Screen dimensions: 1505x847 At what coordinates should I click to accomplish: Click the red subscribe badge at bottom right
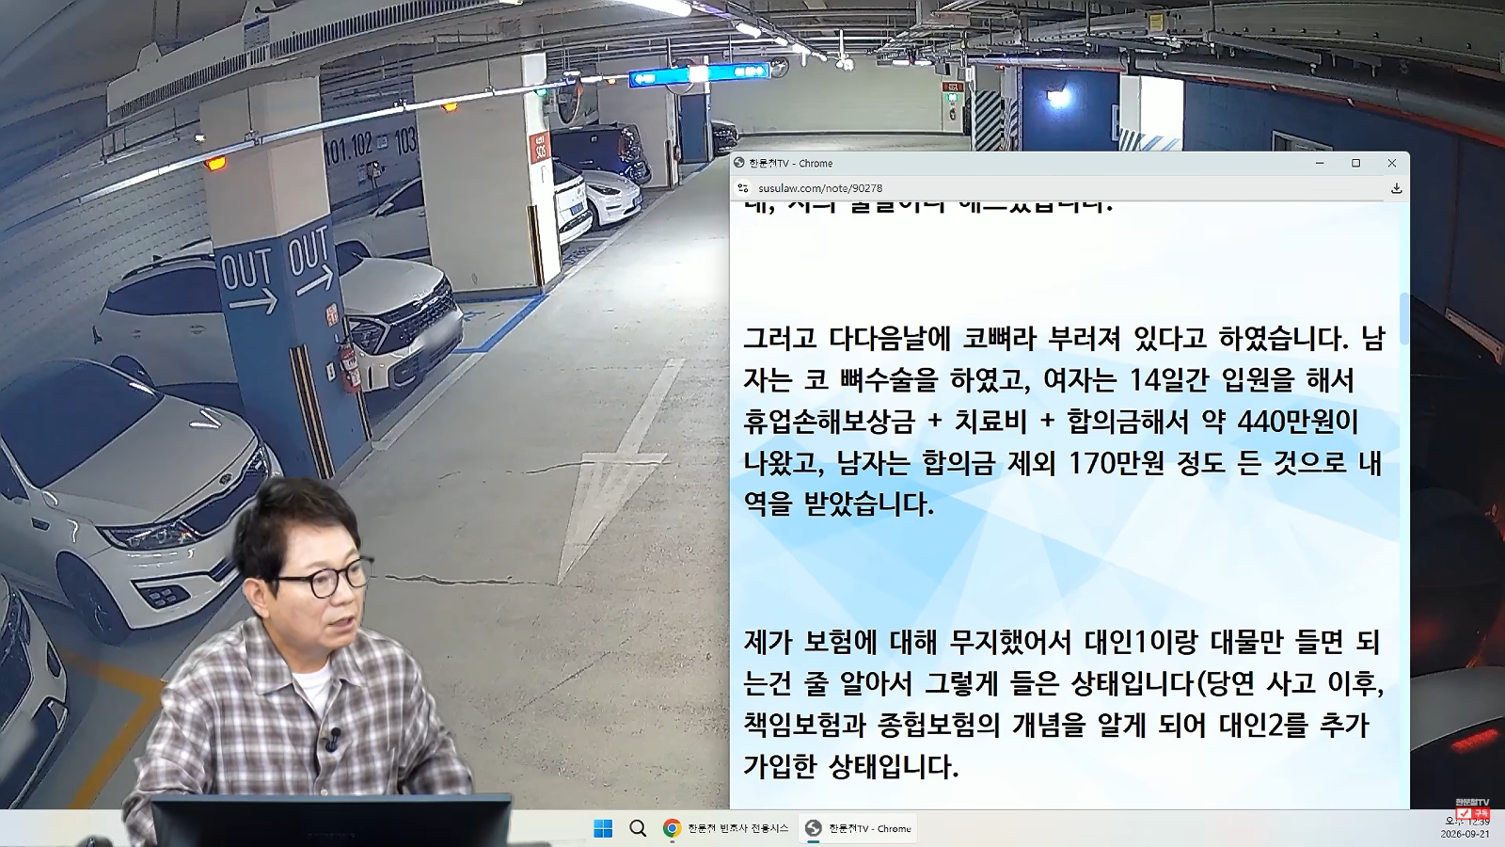click(x=1472, y=813)
